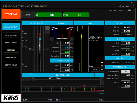Select the Elevation value field
Image resolution: width=137 pixels, height=103 pixels.
click(x=125, y=35)
